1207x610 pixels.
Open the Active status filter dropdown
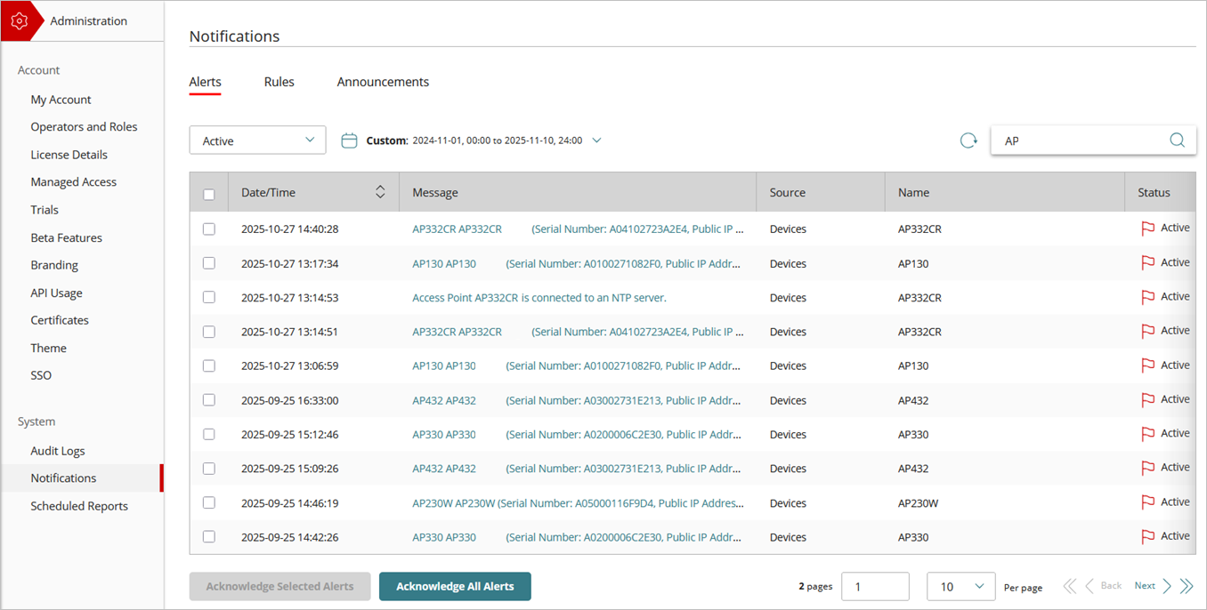[x=257, y=140]
